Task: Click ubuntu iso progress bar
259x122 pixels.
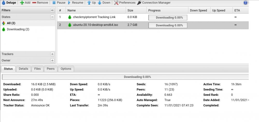Action: (x=168, y=25)
